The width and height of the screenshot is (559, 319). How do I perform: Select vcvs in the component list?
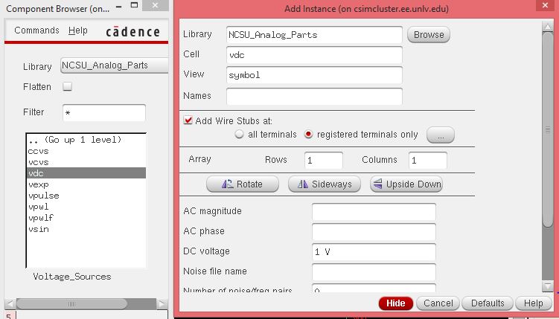[x=86, y=162]
